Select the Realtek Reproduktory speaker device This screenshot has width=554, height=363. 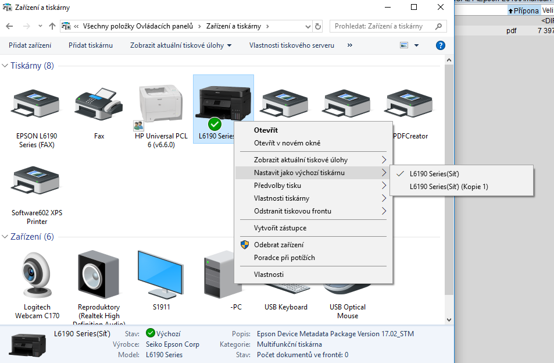(x=98, y=274)
